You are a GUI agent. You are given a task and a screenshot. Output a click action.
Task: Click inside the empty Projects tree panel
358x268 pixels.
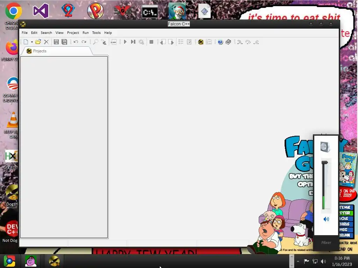64,147
